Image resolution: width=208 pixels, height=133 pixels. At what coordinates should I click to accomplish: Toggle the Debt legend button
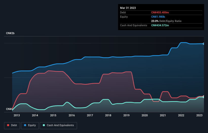(x=12, y=125)
